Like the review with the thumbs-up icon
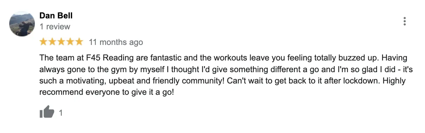 click(x=47, y=112)
